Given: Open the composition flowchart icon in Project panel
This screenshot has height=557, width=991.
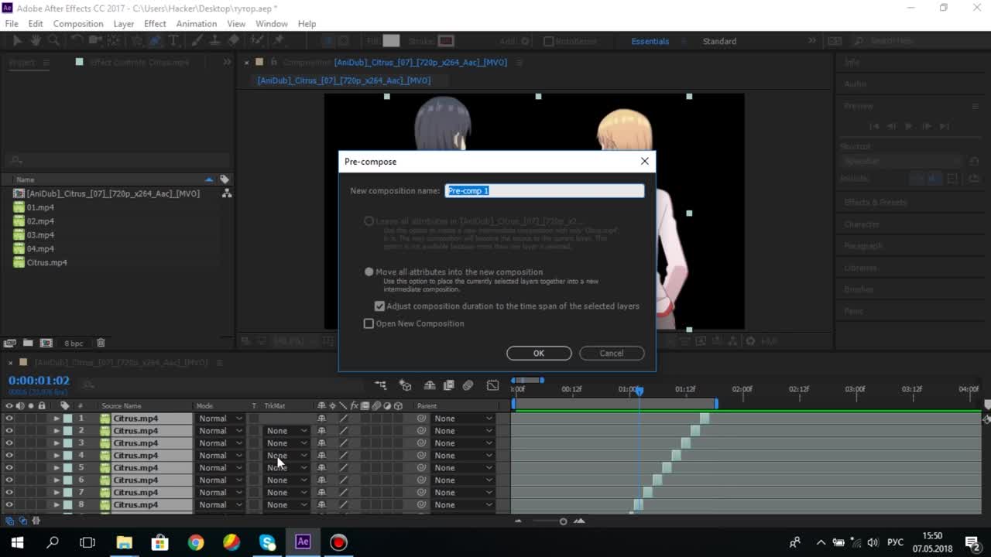Looking at the screenshot, I should coord(227,193).
